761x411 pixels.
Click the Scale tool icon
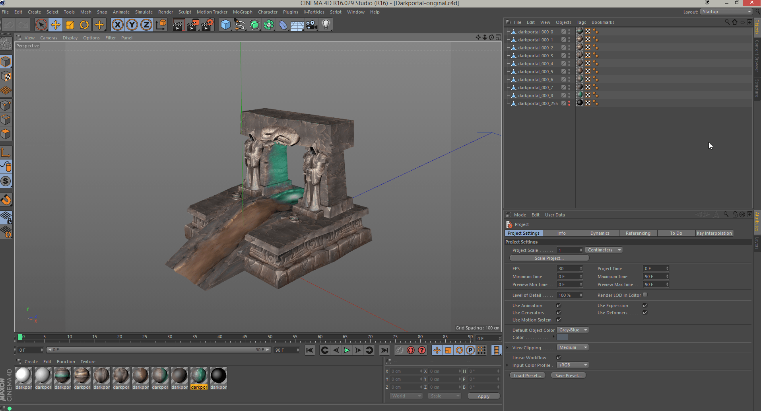tap(70, 25)
